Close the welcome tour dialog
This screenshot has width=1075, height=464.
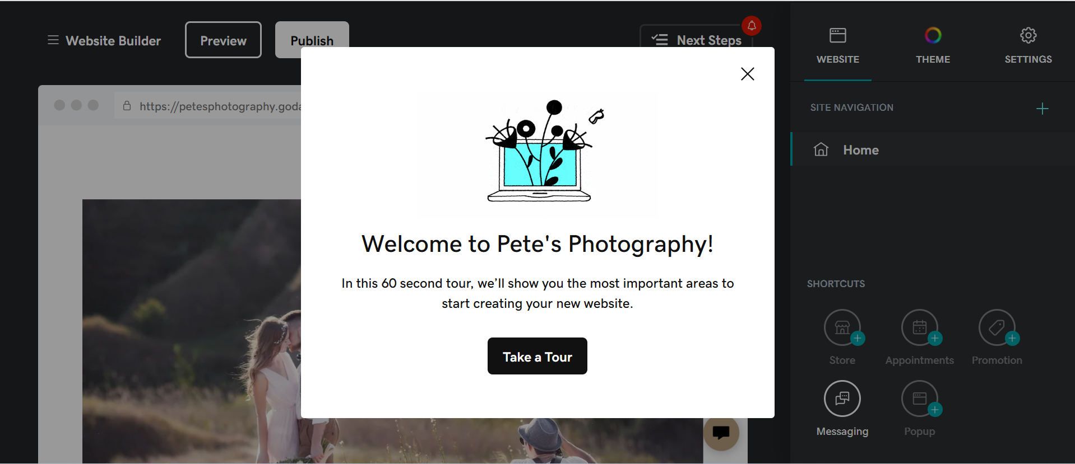tap(747, 74)
